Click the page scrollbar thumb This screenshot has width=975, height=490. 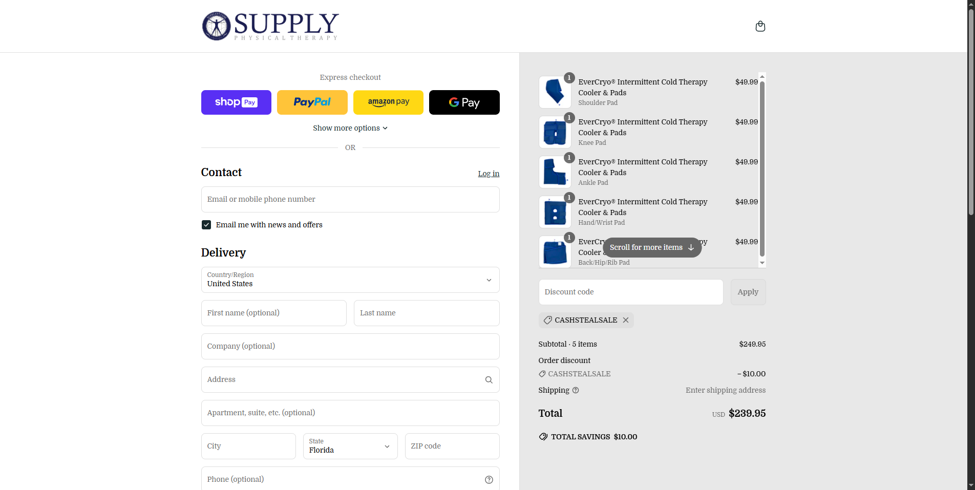pyautogui.click(x=971, y=112)
